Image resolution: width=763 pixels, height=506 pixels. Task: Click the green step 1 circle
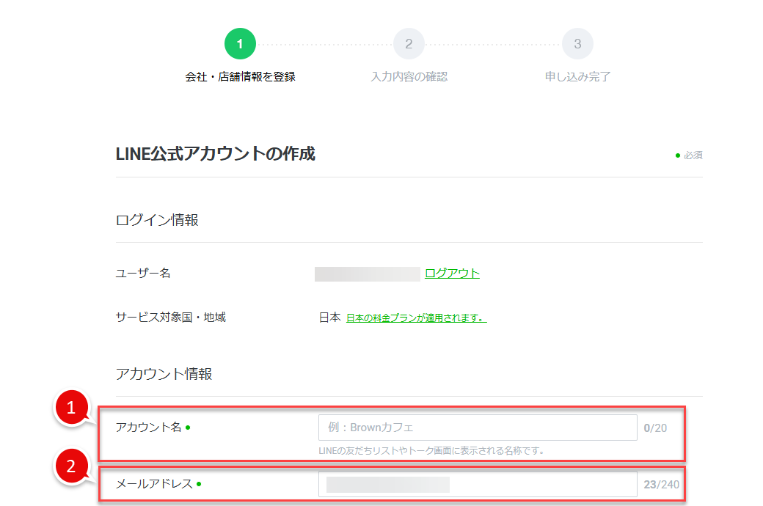point(240,44)
